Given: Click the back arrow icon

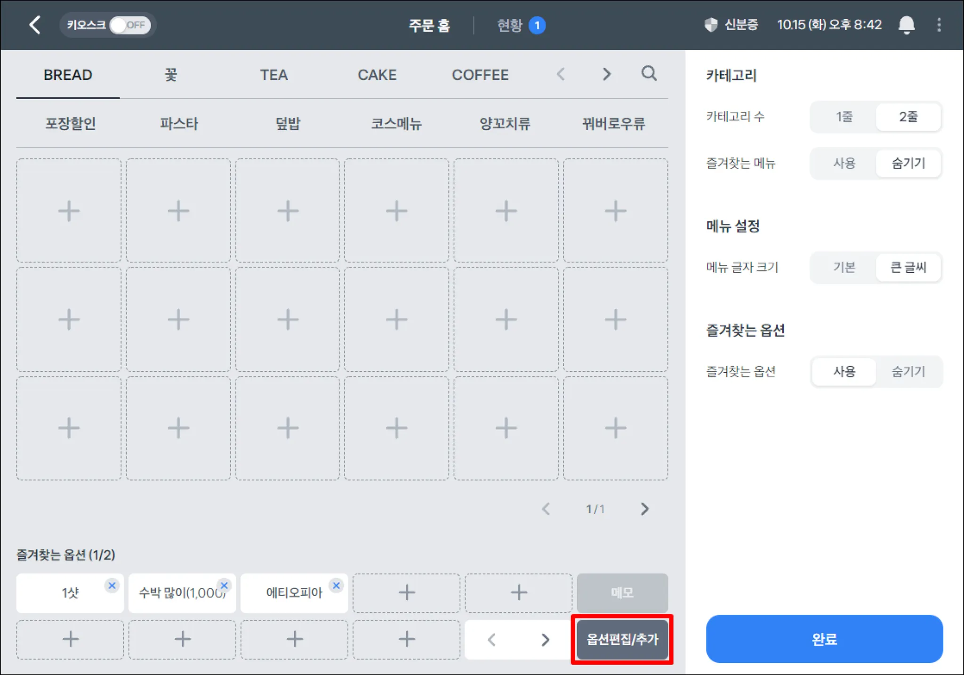Looking at the screenshot, I should [x=35, y=25].
